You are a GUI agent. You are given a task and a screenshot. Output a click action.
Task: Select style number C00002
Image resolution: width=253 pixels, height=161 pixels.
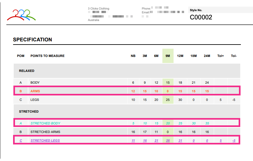coord(201,17)
